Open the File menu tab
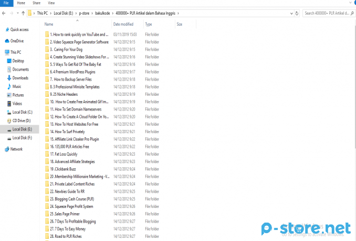 6,3
